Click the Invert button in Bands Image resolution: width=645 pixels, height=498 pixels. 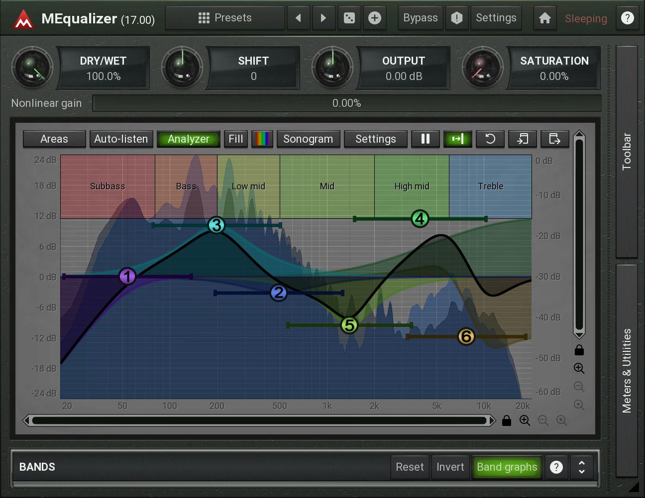click(x=450, y=467)
